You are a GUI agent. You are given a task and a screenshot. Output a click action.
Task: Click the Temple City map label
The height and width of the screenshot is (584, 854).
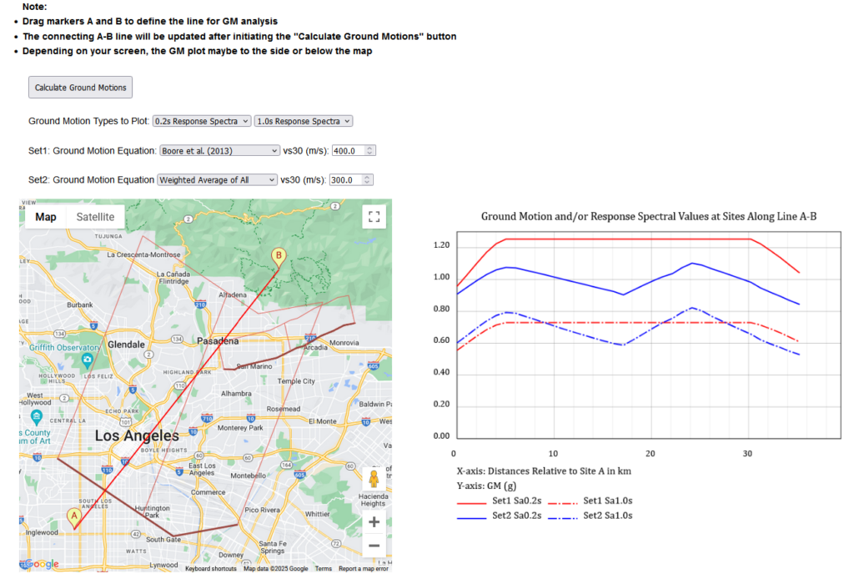[x=296, y=381]
